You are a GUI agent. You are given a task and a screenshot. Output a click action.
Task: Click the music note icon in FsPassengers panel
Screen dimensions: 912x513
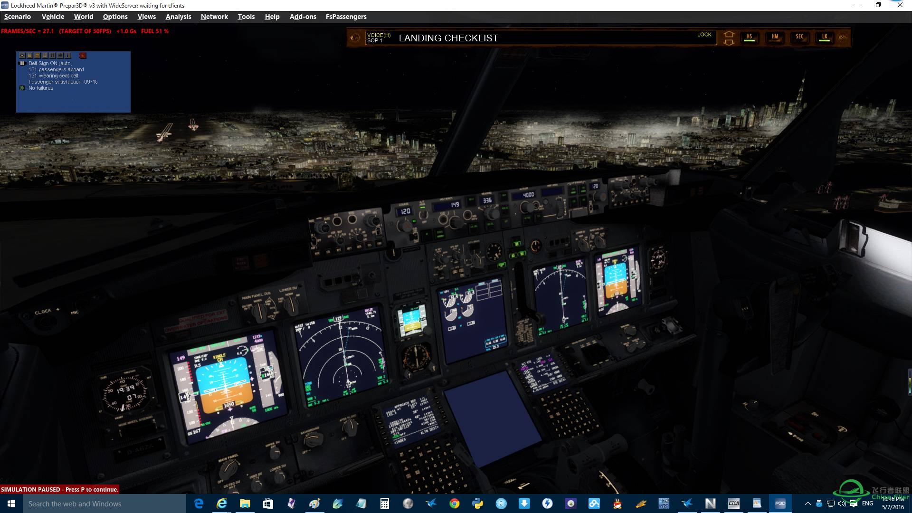tap(52, 56)
